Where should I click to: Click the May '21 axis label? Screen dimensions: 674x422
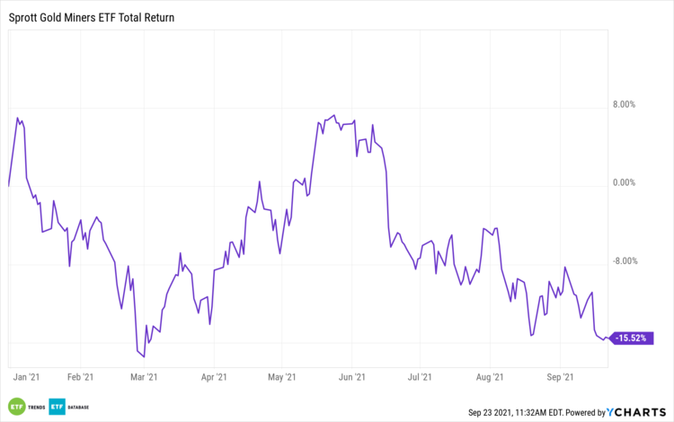point(282,378)
